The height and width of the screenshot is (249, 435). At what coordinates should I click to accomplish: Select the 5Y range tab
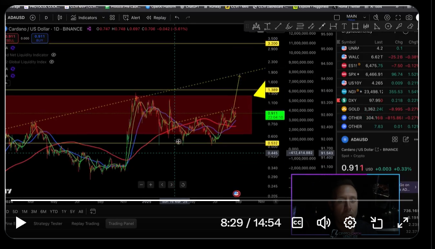tap(72, 211)
